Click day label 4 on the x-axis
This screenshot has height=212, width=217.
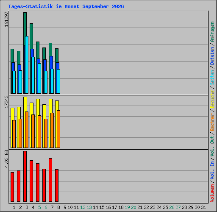coord(33,207)
